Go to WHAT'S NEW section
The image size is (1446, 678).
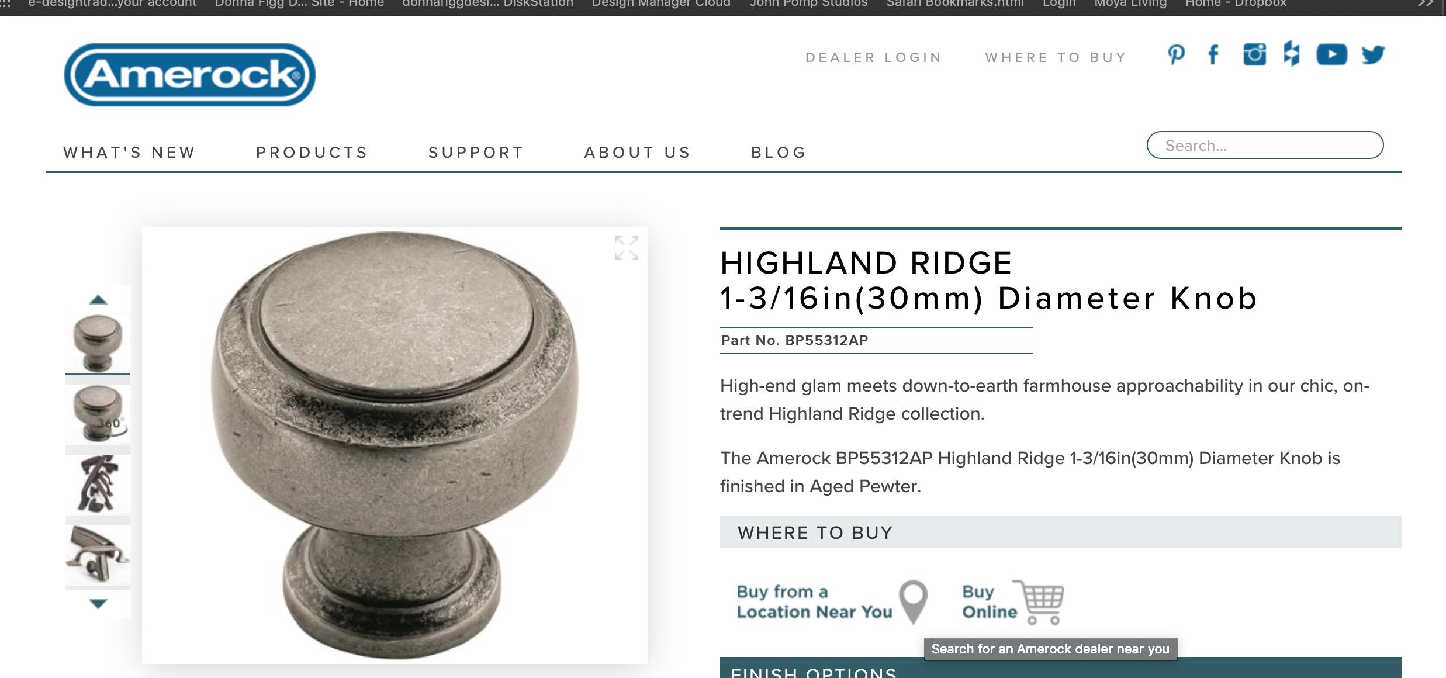tap(129, 153)
